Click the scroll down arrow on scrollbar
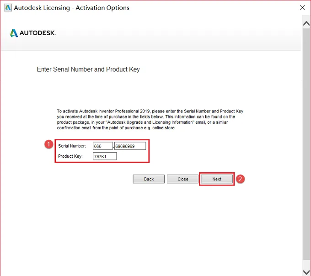311x276 pixels. [306, 271]
